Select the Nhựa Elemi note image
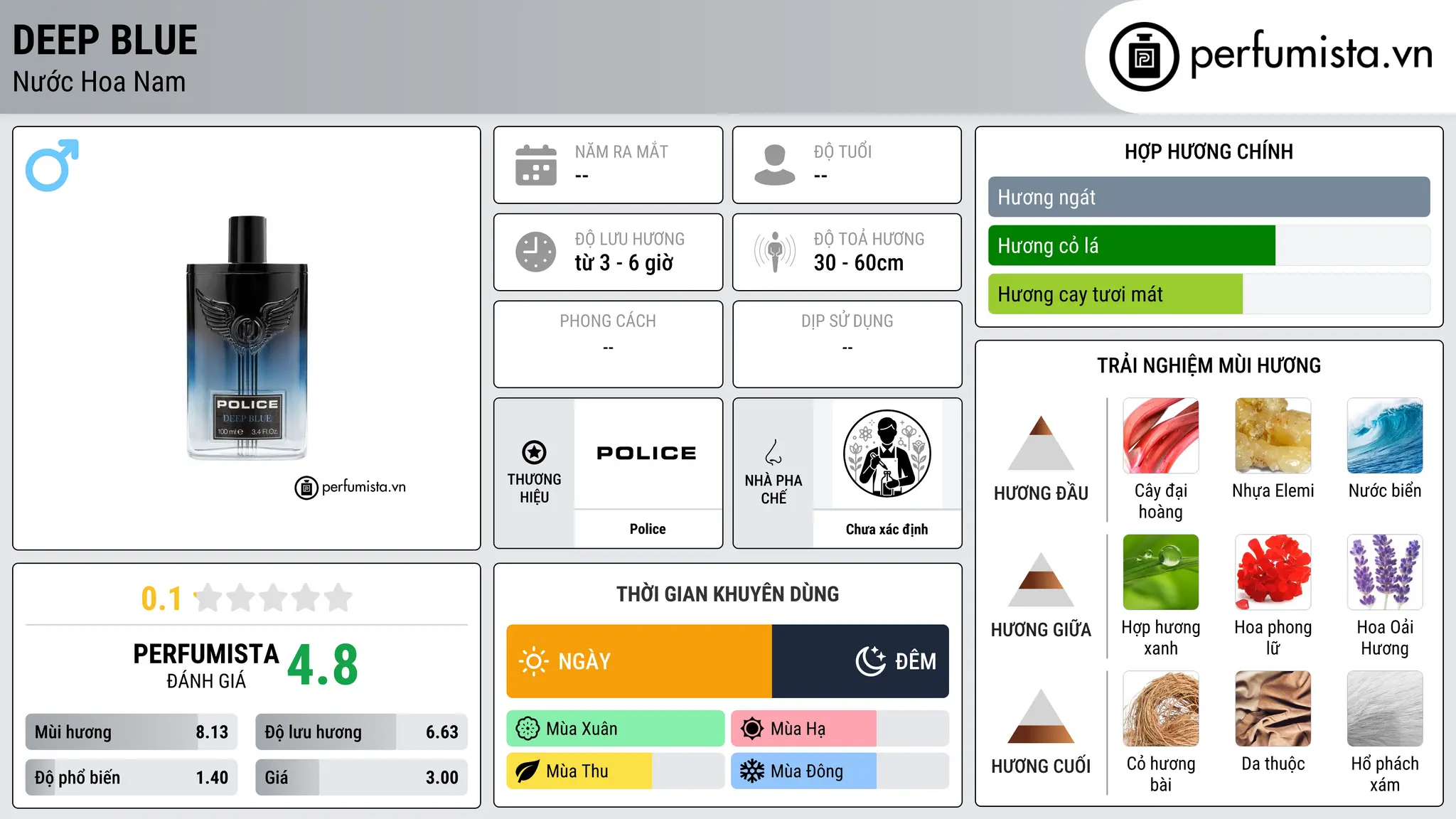1456x819 pixels. click(x=1273, y=436)
